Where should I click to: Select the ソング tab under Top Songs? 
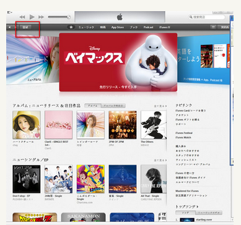[185, 213]
